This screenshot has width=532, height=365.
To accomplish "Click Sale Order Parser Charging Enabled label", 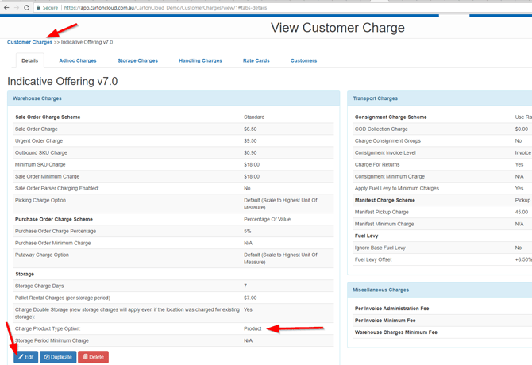I will point(57,188).
